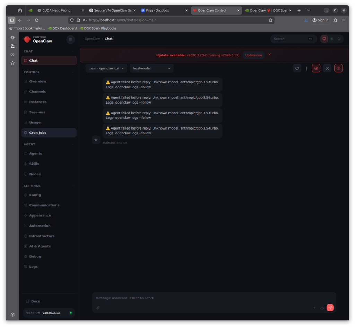The image size is (355, 327).
Task: Toggle the brain thinking icon button
Action: (x=316, y=68)
